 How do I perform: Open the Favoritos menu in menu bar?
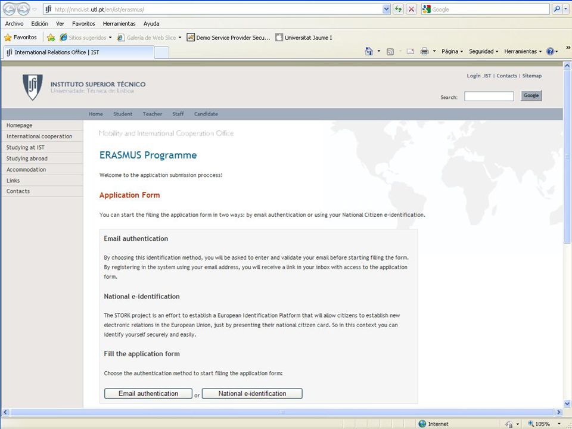[83, 23]
